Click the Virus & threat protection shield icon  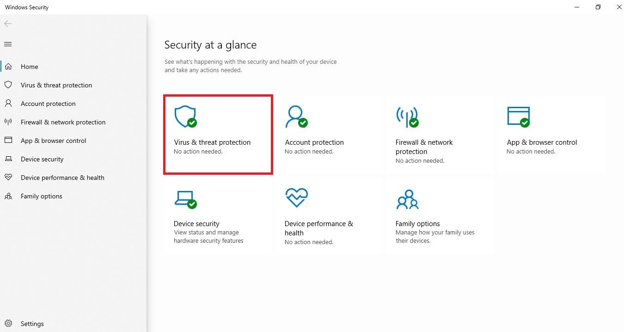[185, 117]
